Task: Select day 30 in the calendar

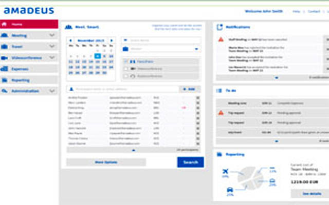Action: pos(104,73)
